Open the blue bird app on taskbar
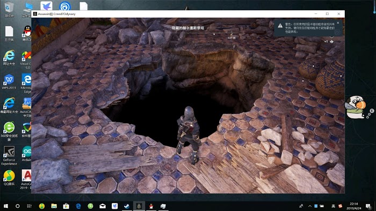 (x=114, y=206)
